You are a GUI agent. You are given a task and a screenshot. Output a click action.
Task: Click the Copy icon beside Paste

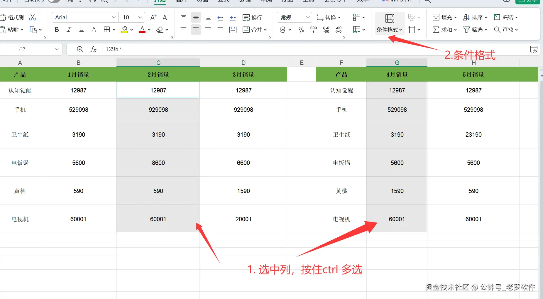pyautogui.click(x=33, y=30)
